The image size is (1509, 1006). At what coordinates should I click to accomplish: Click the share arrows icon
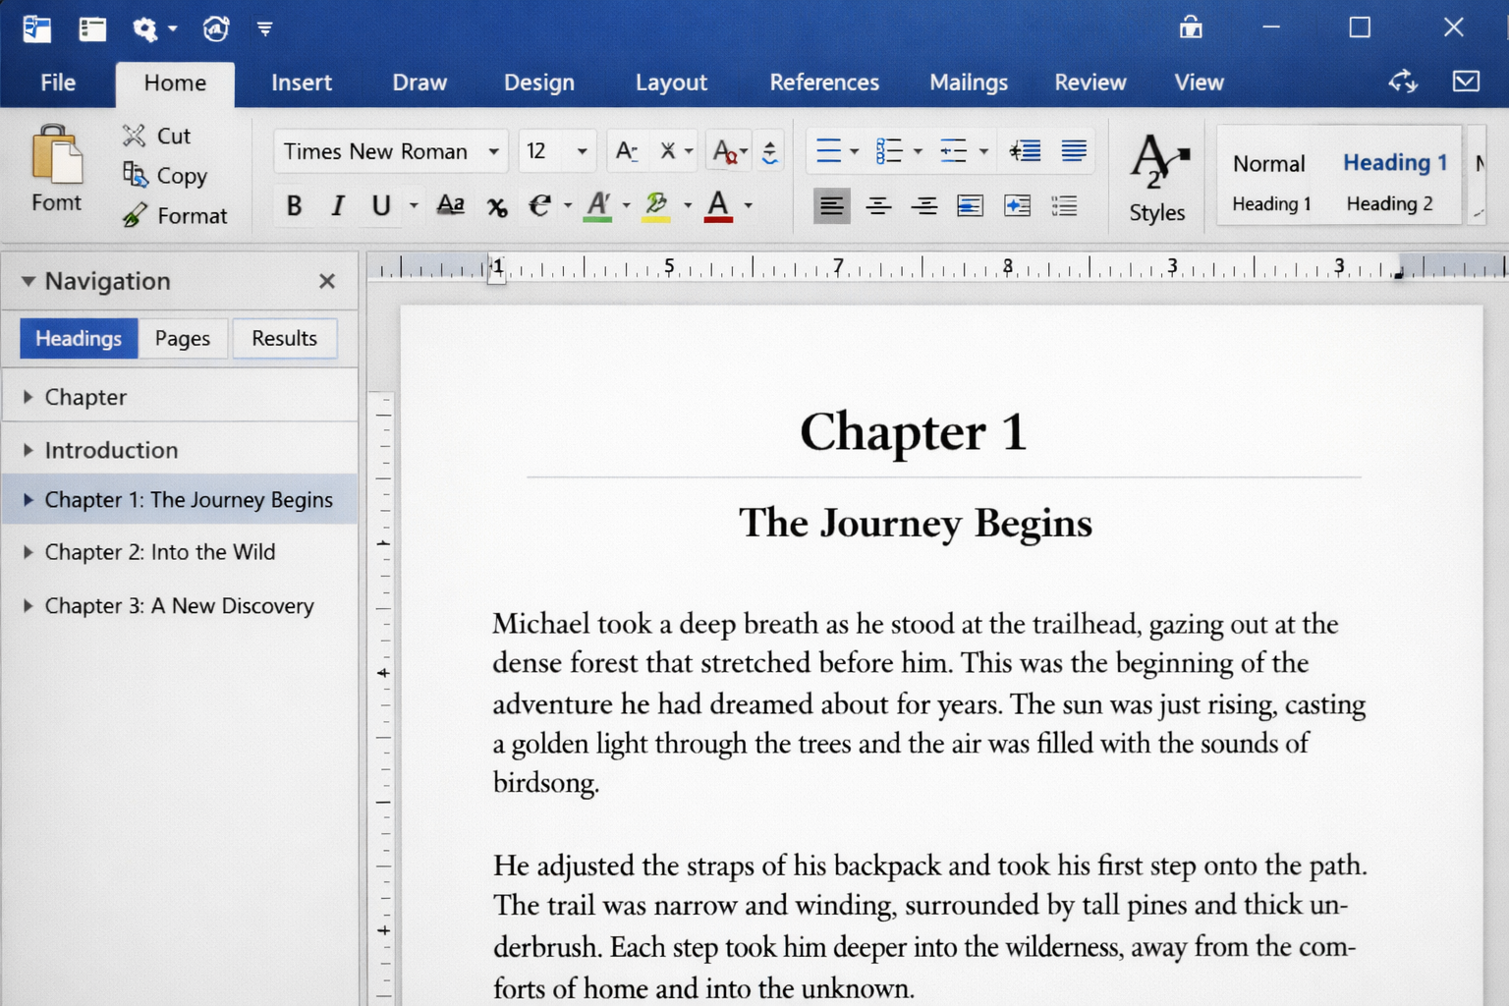point(1403,82)
